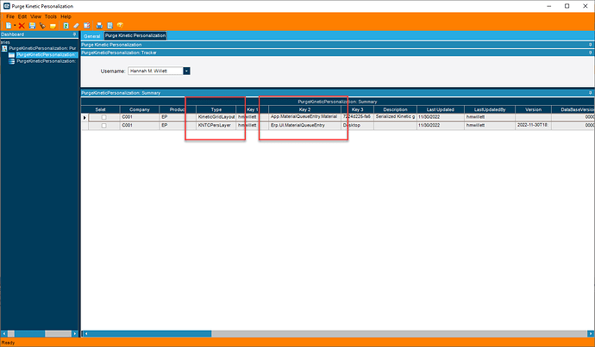
Task: Click the Ready status bar text
Action: point(9,343)
